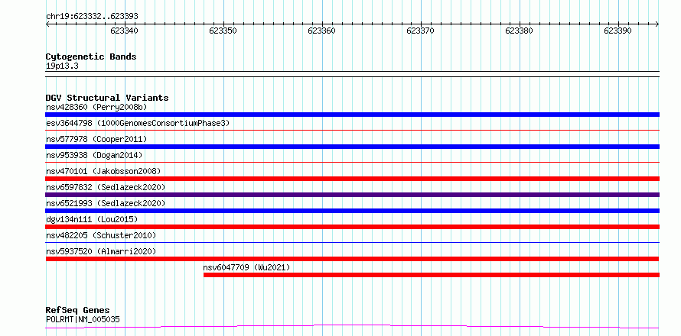The width and height of the screenshot is (681, 336).
Task: Select the RefSeq Genes track title
Action: pos(78,310)
